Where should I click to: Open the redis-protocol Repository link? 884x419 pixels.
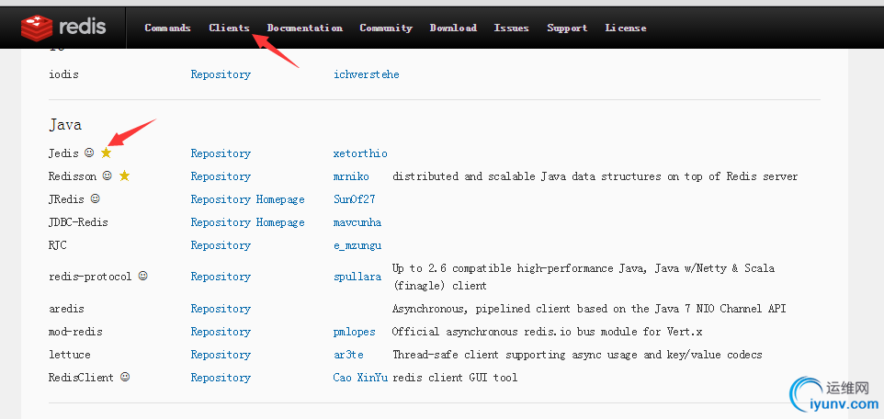[221, 277]
